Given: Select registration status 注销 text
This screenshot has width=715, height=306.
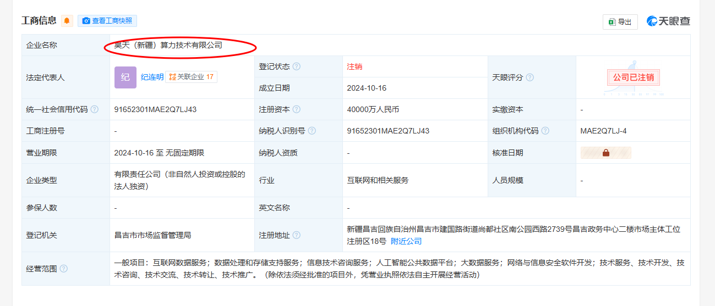Looking at the screenshot, I should point(354,66).
